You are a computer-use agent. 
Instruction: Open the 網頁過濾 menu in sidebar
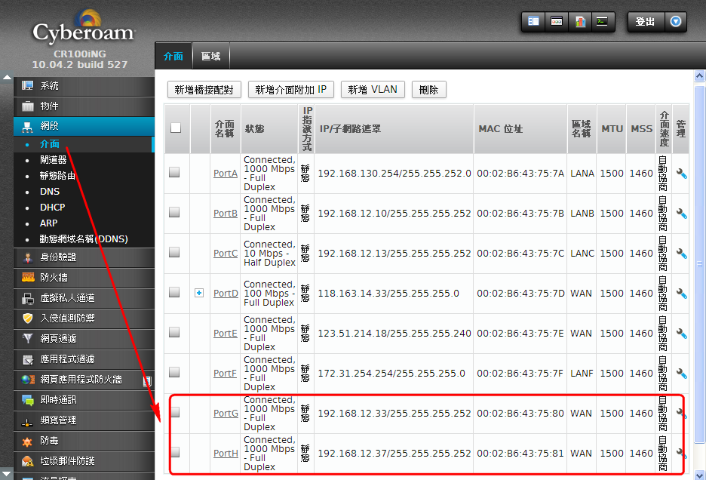point(84,338)
